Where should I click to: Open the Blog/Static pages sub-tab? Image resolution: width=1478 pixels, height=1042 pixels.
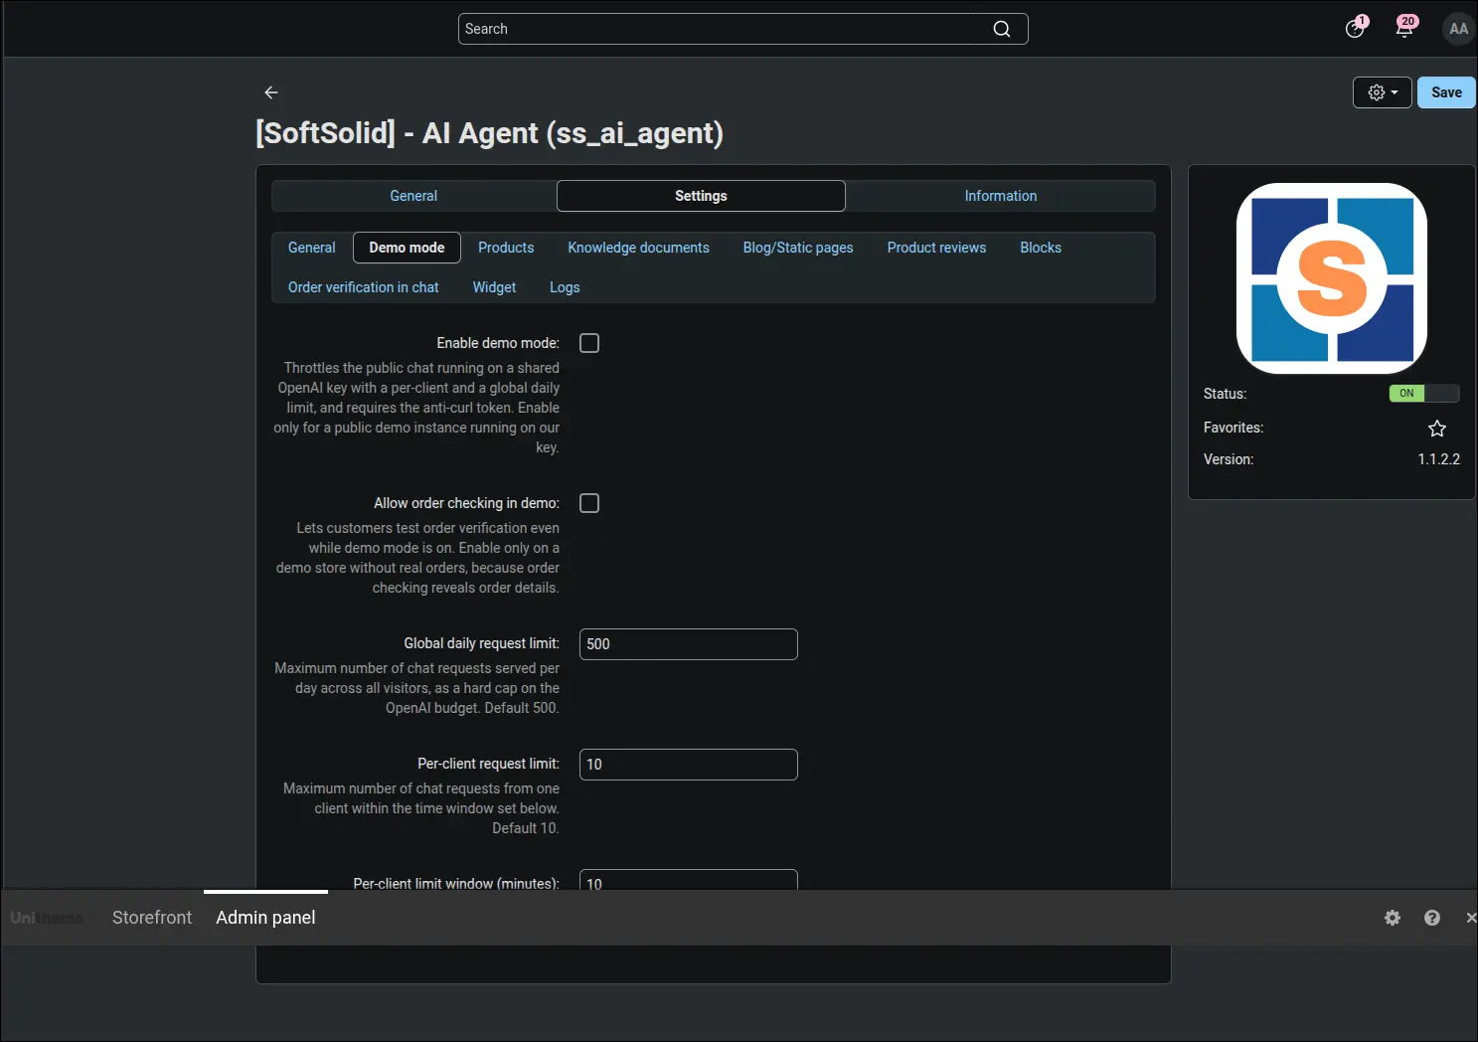(x=798, y=248)
